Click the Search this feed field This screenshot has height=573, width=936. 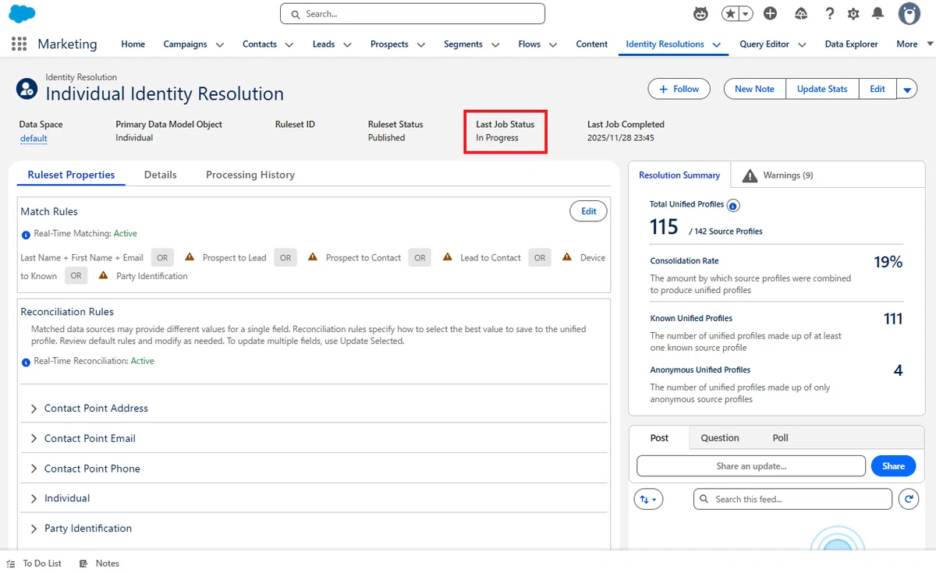[792, 499]
